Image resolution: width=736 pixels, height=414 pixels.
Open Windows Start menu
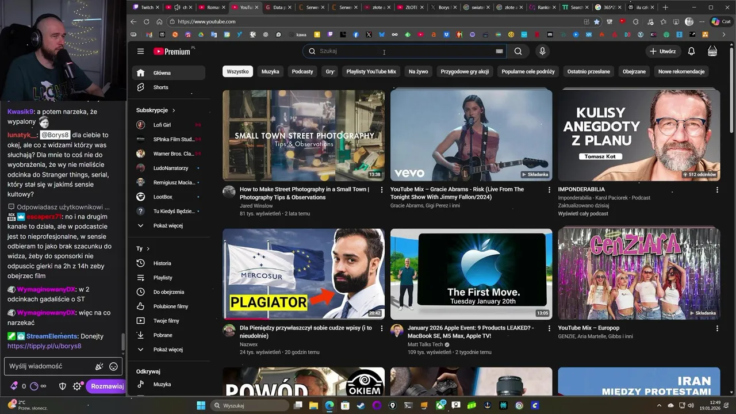[x=201, y=405]
